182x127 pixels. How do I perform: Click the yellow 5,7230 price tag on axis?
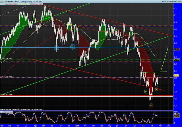coord(177,60)
